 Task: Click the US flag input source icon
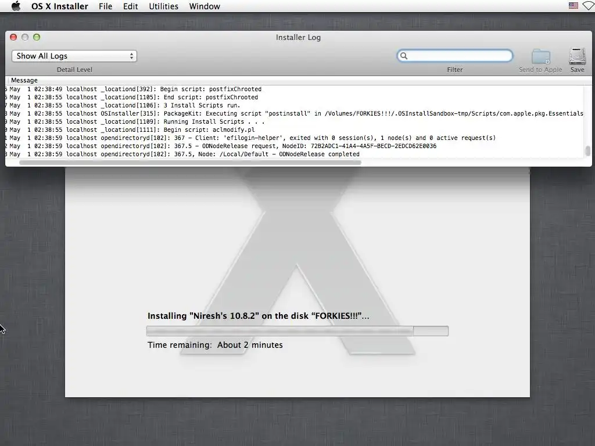click(x=574, y=6)
